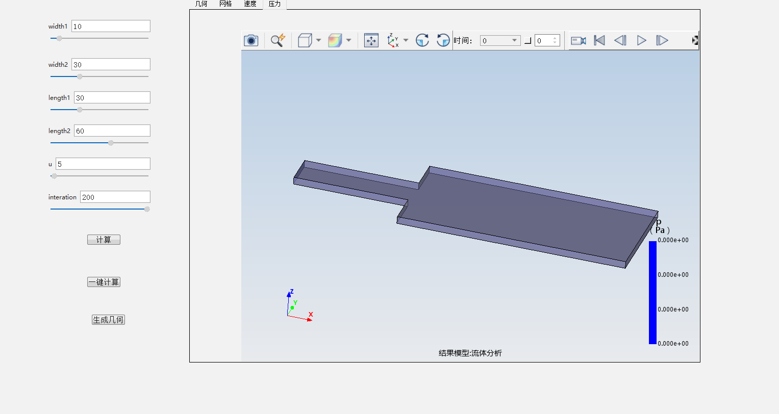
Task: Rotate view counterclockwise icon
Action: (x=443, y=40)
